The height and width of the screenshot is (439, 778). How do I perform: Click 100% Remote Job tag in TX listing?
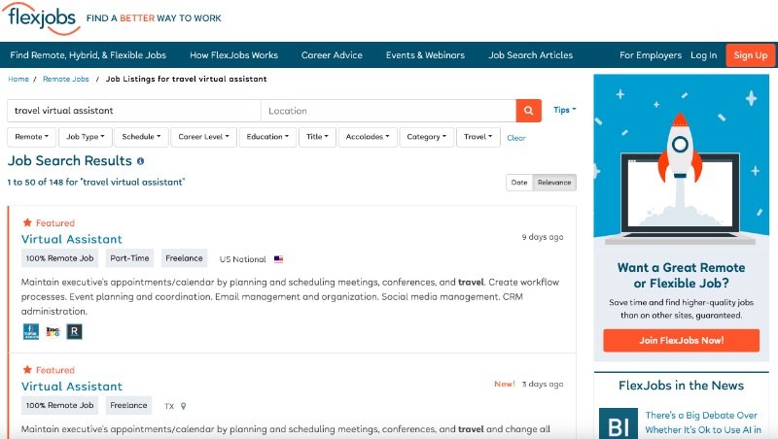pyautogui.click(x=59, y=405)
